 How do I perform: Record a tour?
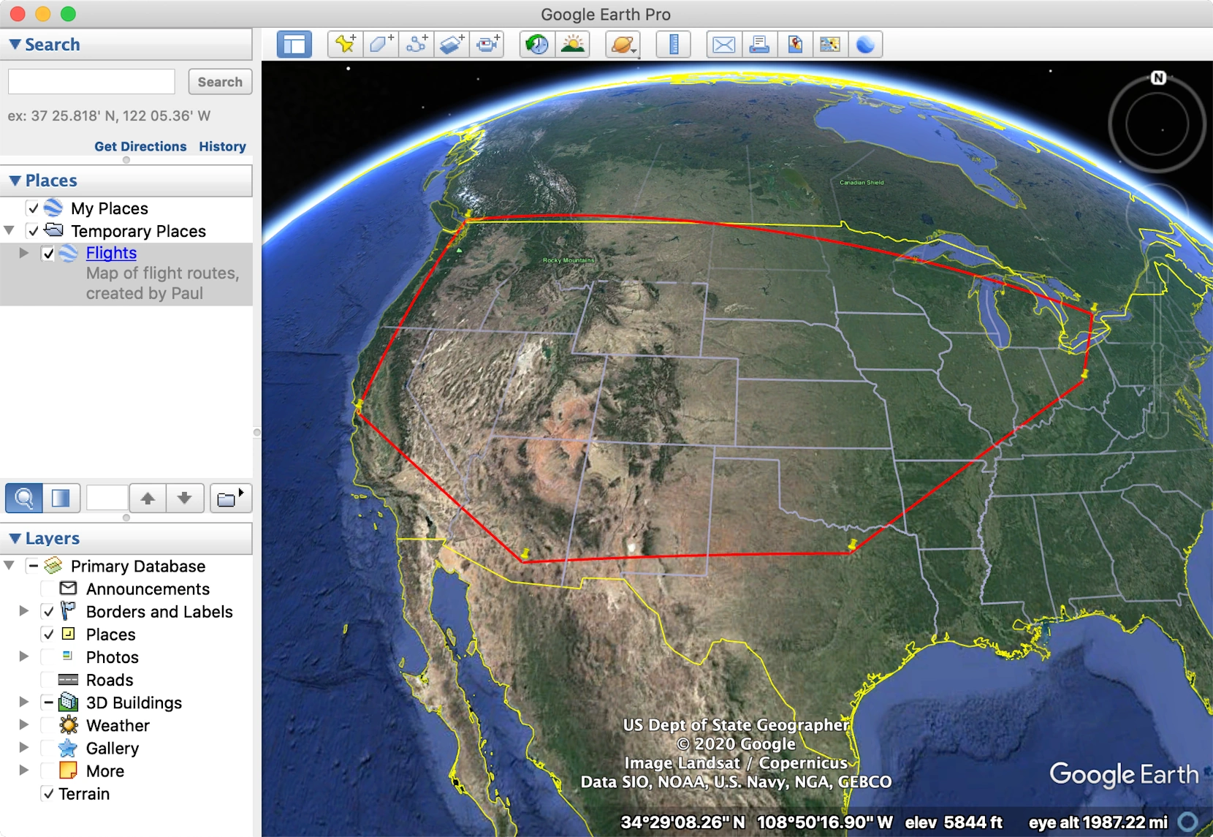click(x=488, y=45)
